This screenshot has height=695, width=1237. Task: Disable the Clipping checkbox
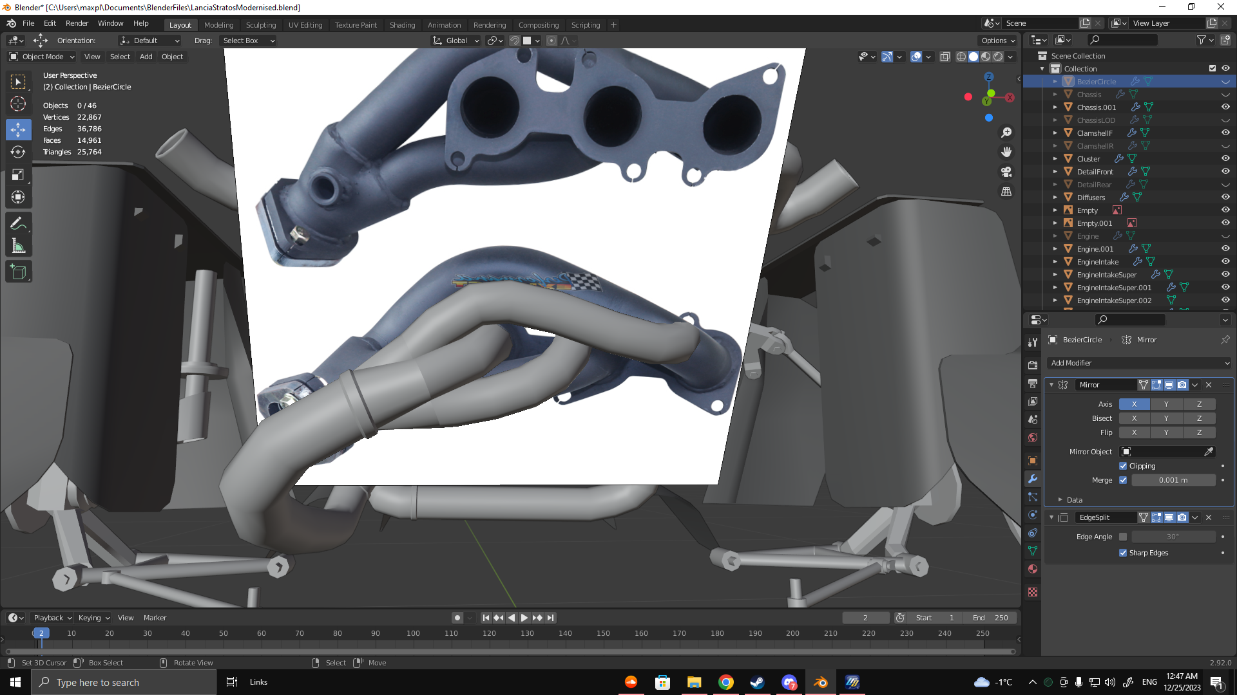pos(1123,466)
